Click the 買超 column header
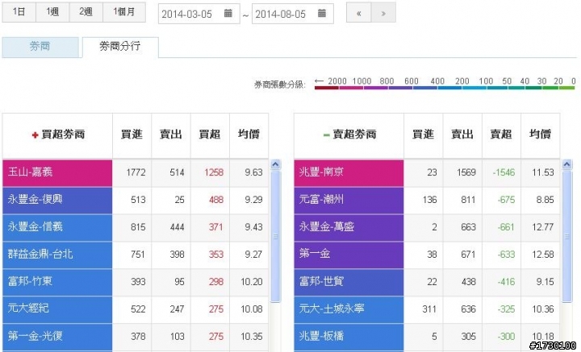Image resolution: width=581 pixels, height=352 pixels. coord(210,135)
